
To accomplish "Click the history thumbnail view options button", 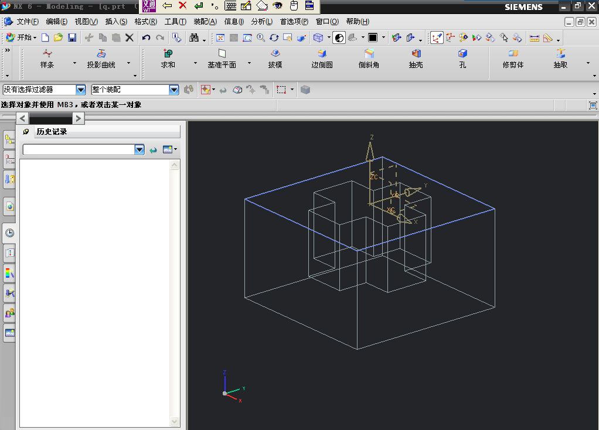I will pos(169,150).
